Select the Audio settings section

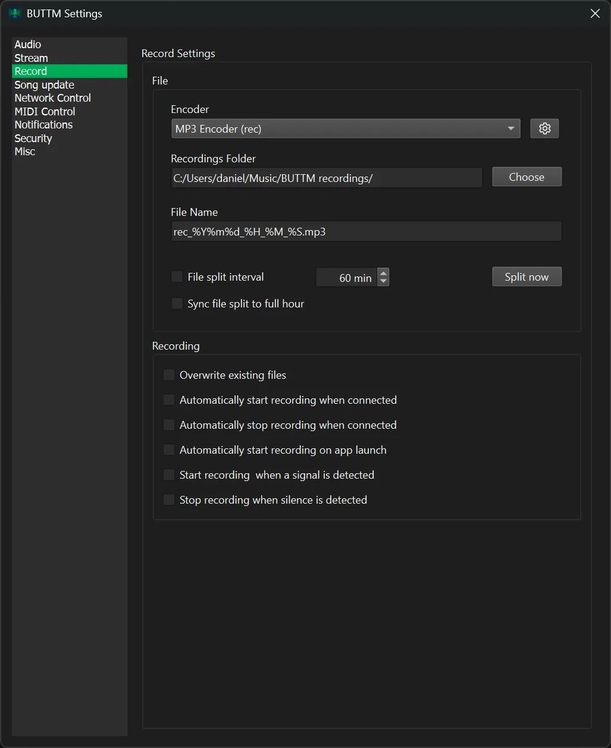click(x=27, y=44)
